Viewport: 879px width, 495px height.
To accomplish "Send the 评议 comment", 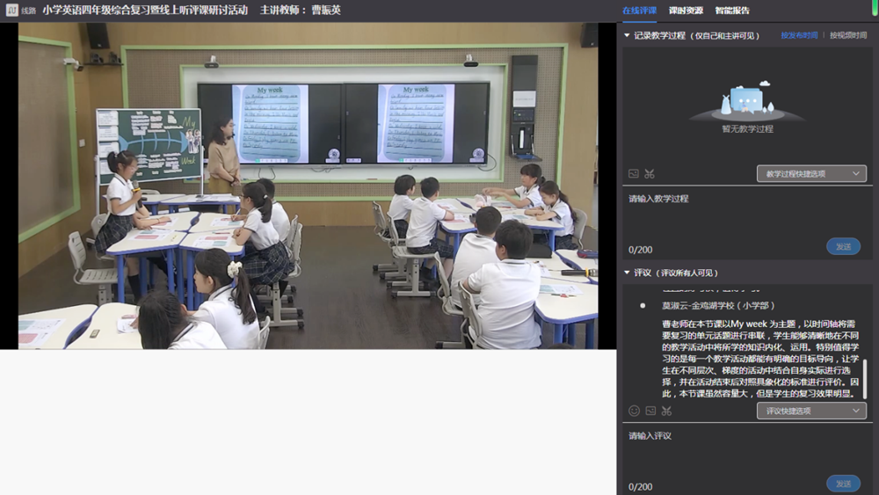I will click(843, 484).
